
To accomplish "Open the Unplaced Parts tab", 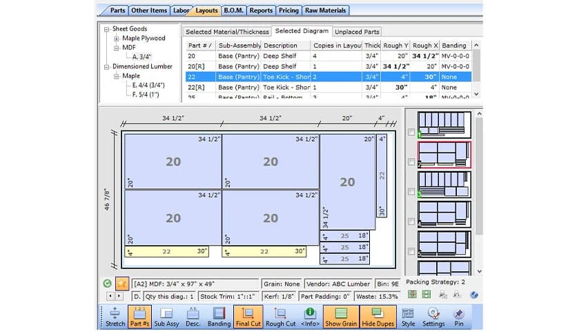I will point(357,32).
